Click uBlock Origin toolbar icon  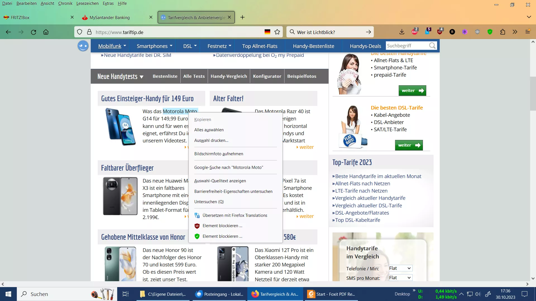click(x=440, y=32)
